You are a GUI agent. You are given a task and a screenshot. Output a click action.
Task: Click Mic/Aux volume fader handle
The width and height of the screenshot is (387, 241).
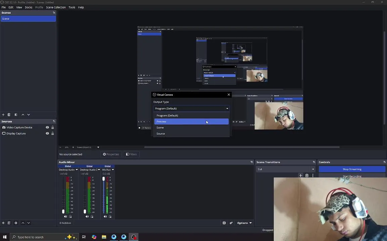pyautogui.click(x=103, y=179)
